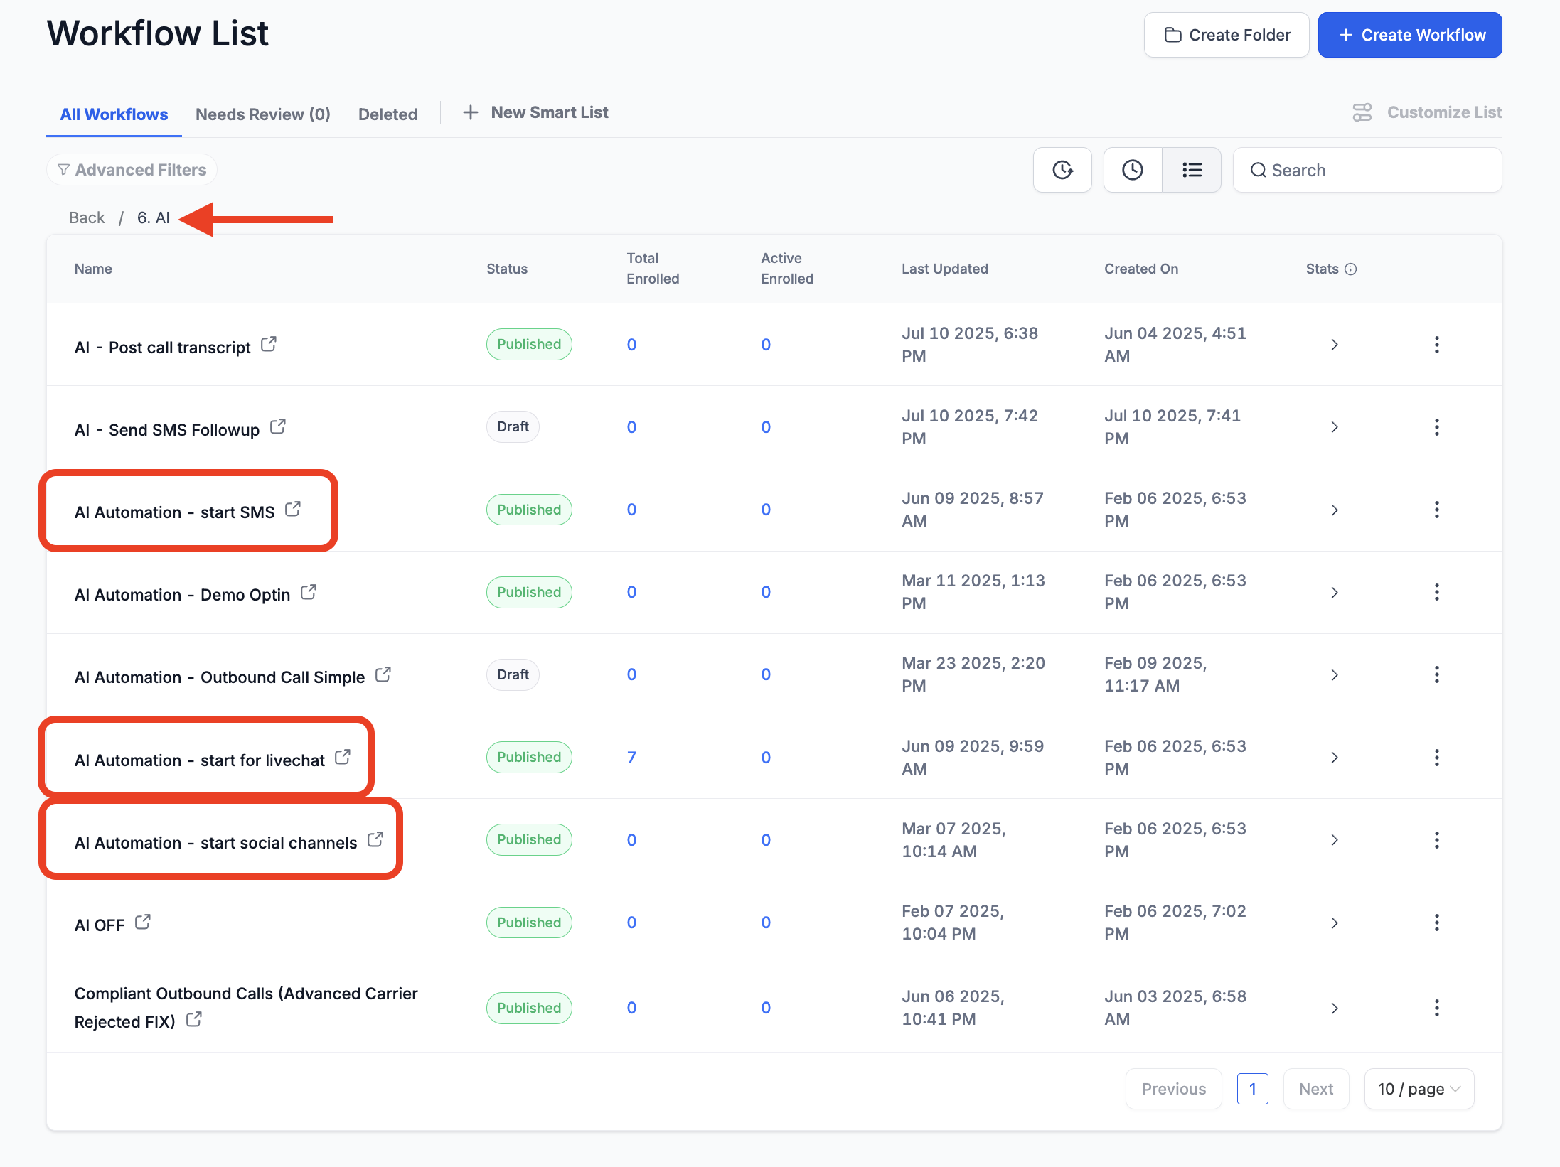The image size is (1560, 1167).
Task: Open AI - Post call transcript in new tab icon
Action: click(268, 345)
